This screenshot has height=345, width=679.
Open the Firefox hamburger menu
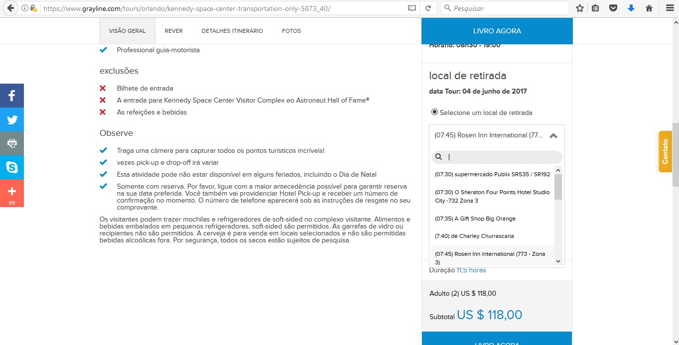[x=669, y=8]
